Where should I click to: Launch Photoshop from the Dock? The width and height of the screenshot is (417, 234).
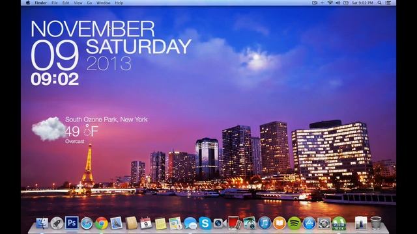[72, 223]
